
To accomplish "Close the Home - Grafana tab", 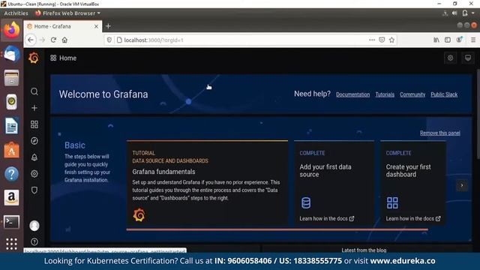I will tap(96, 26).
